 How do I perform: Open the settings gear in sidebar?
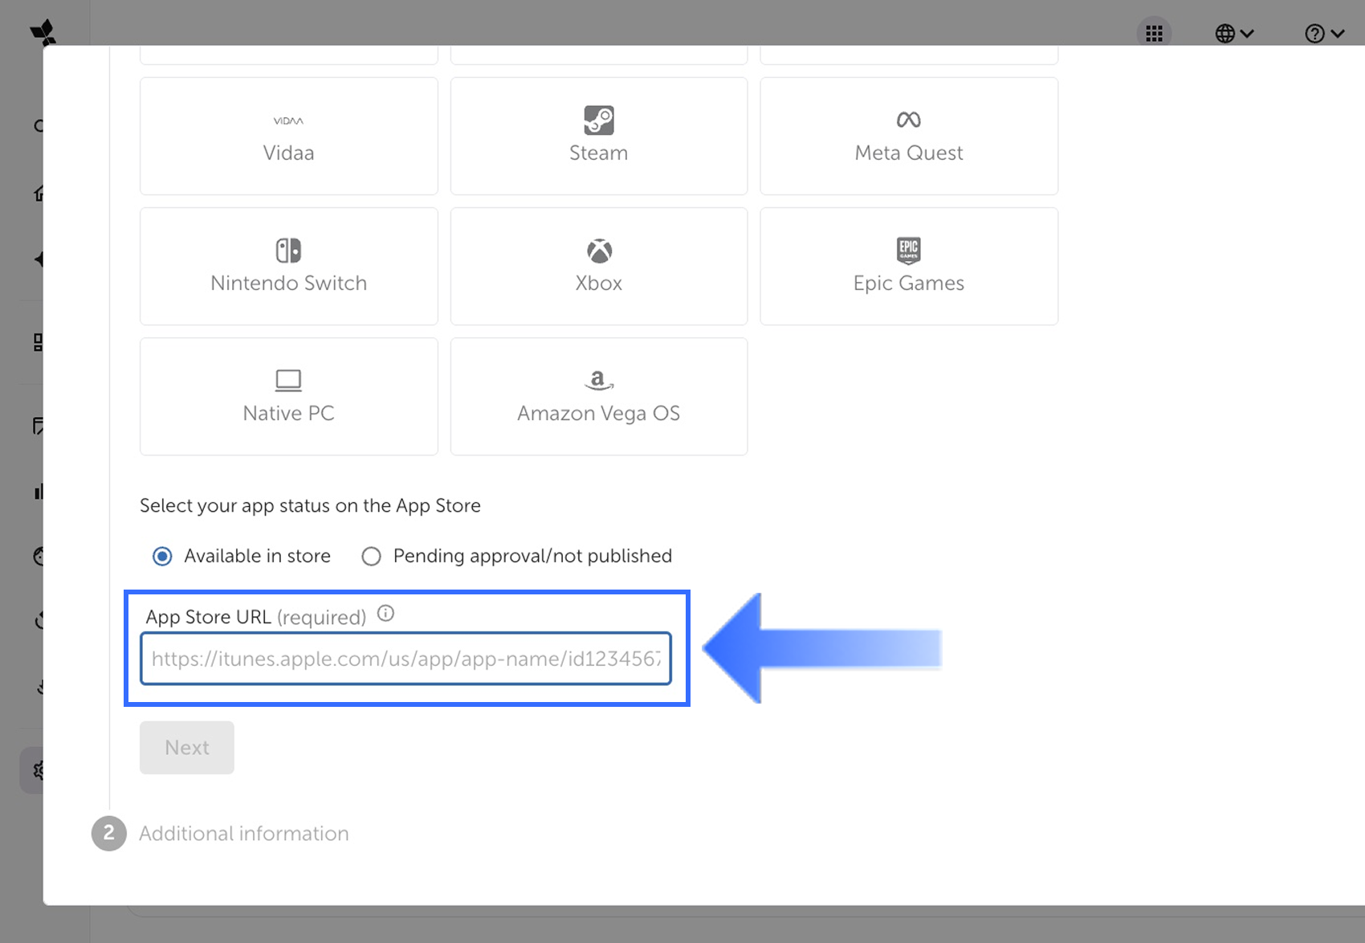(37, 770)
